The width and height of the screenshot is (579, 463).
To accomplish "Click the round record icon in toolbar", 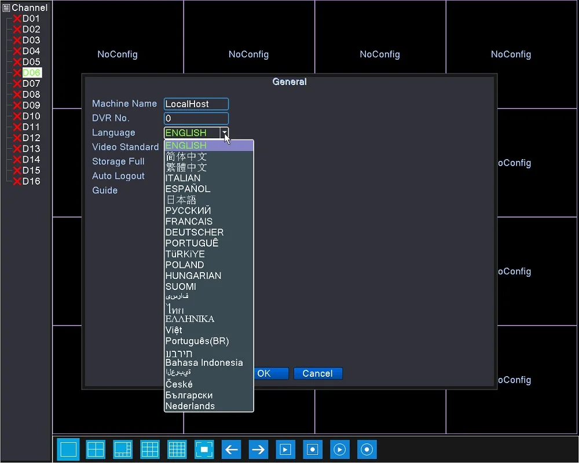I will pyautogui.click(x=367, y=449).
